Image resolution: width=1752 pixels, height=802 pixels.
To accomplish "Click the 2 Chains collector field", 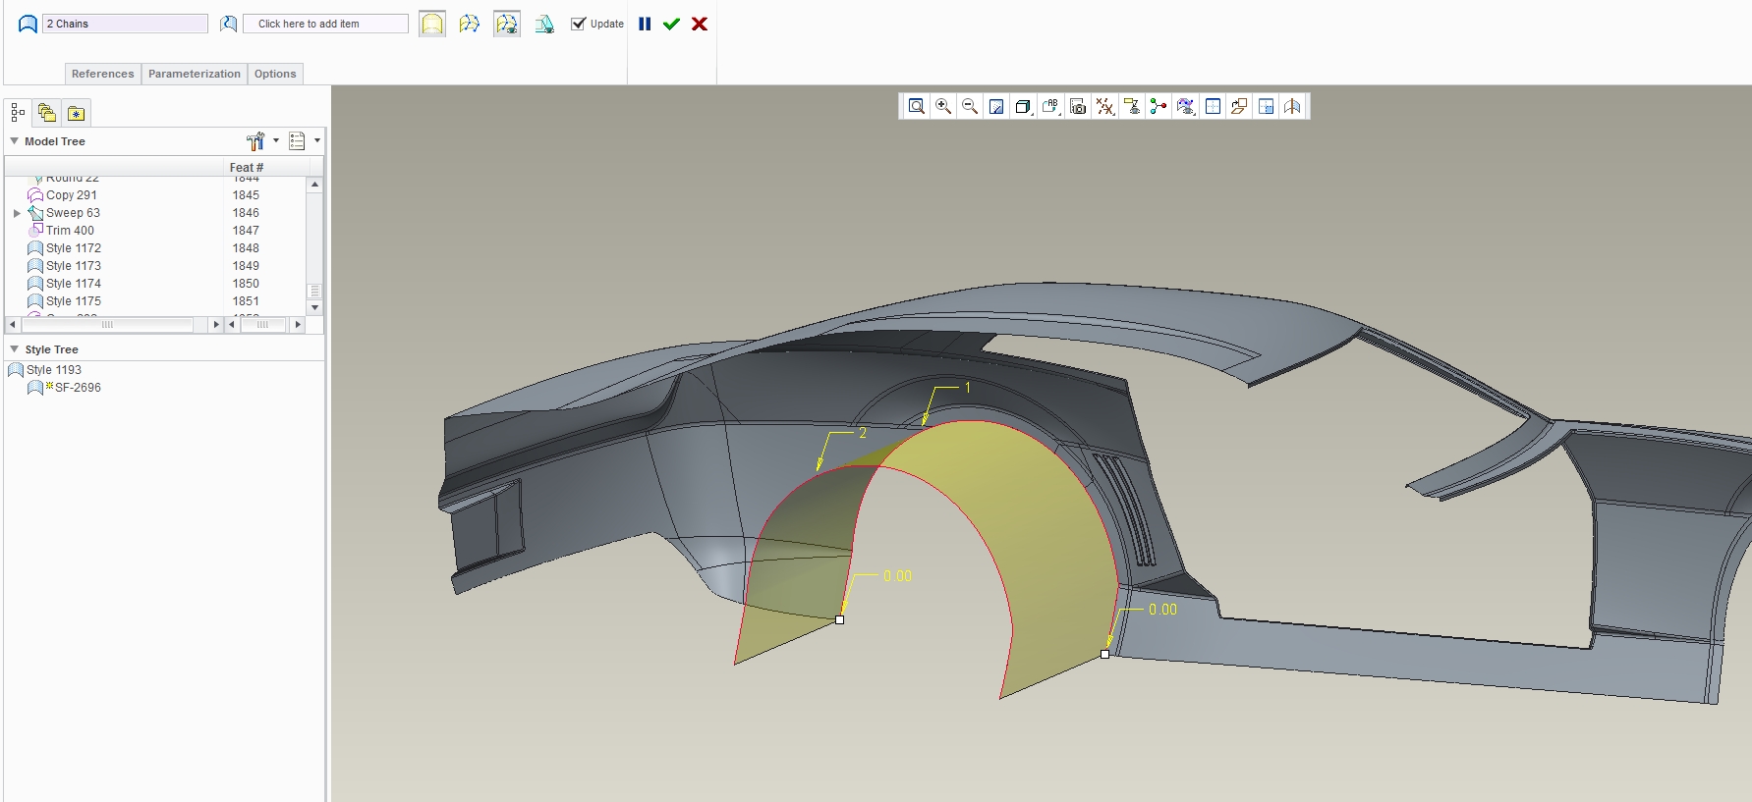I will tap(125, 24).
